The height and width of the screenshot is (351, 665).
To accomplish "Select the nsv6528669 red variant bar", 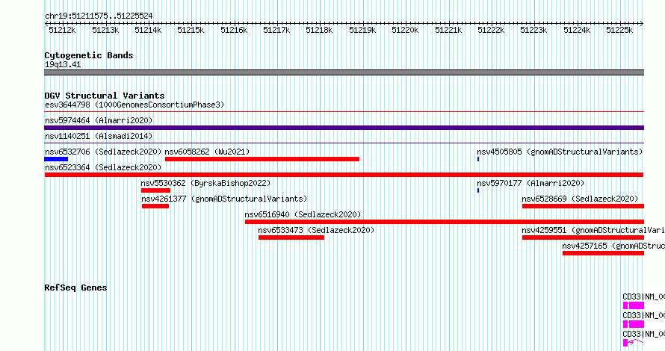I will click(x=583, y=206).
